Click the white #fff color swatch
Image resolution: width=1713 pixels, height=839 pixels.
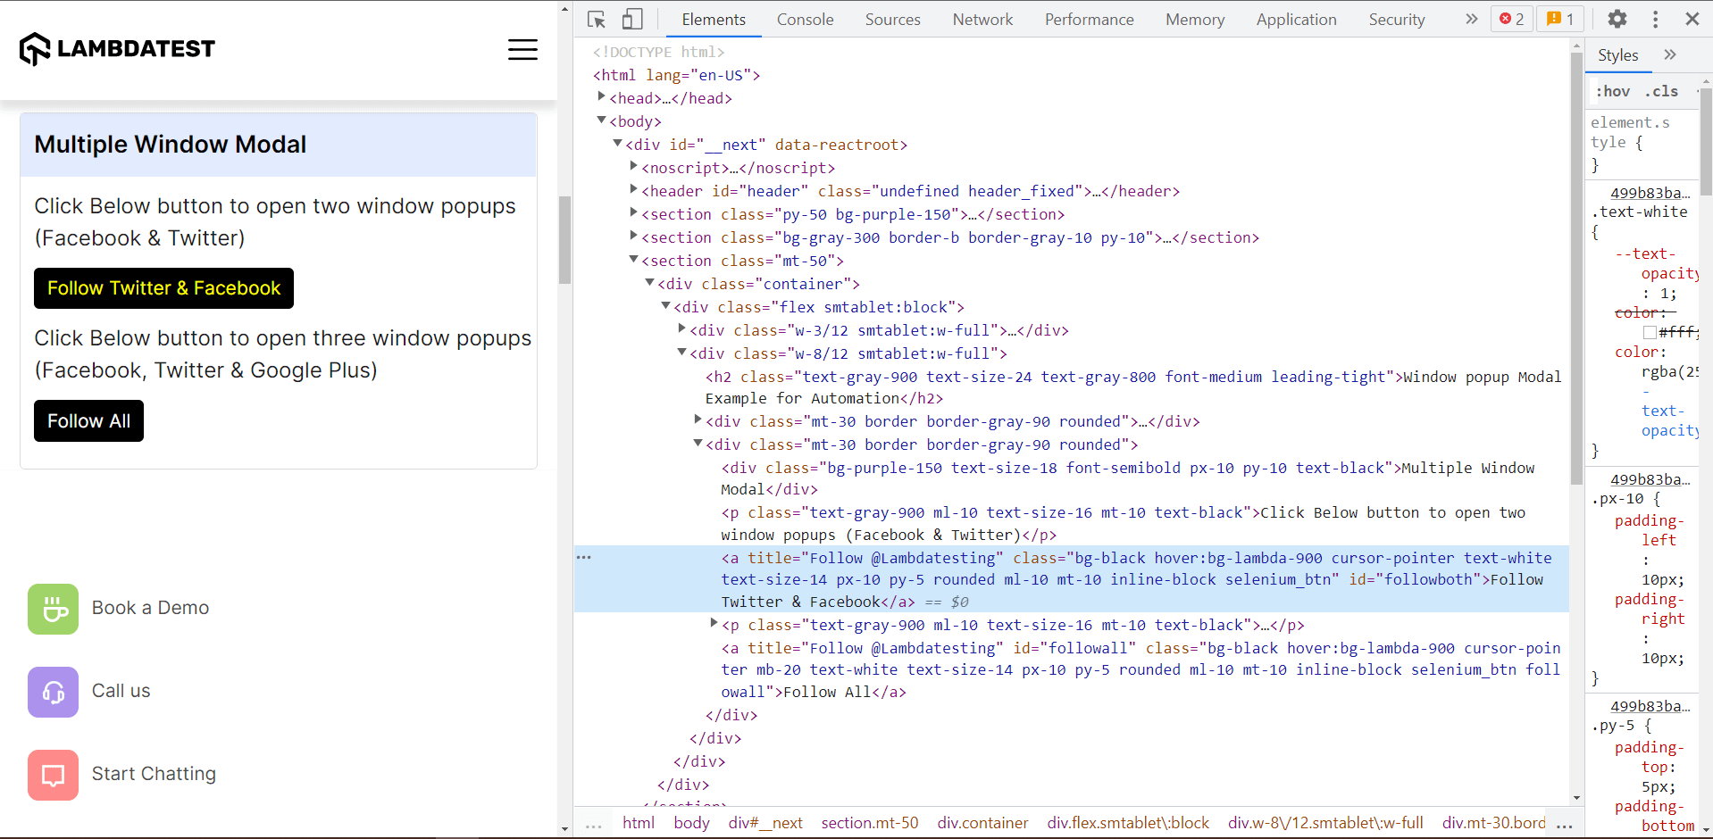pos(1650,332)
